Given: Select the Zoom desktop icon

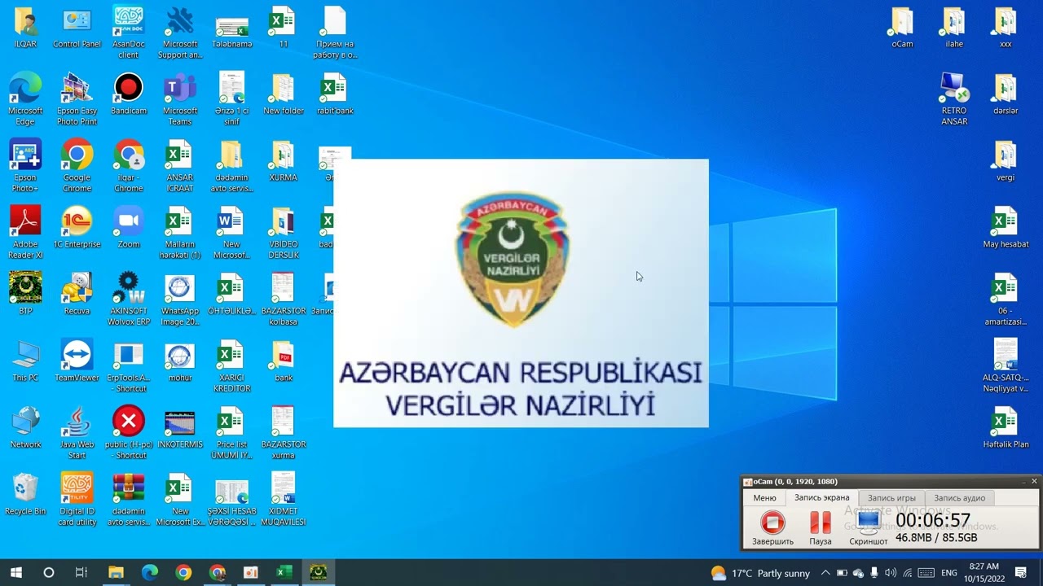Looking at the screenshot, I should pyautogui.click(x=128, y=228).
